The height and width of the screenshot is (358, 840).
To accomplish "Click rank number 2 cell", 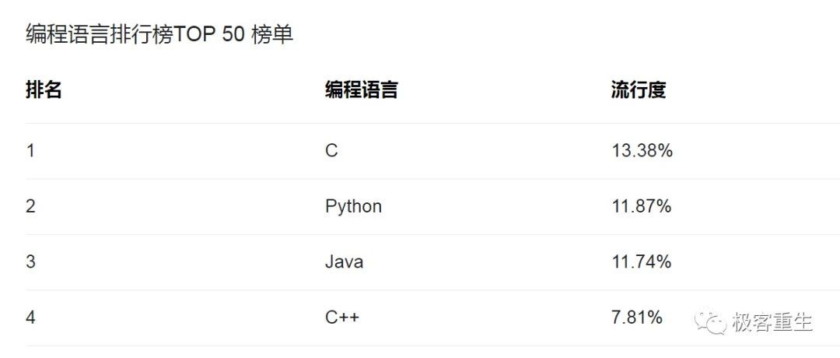I will [30, 207].
